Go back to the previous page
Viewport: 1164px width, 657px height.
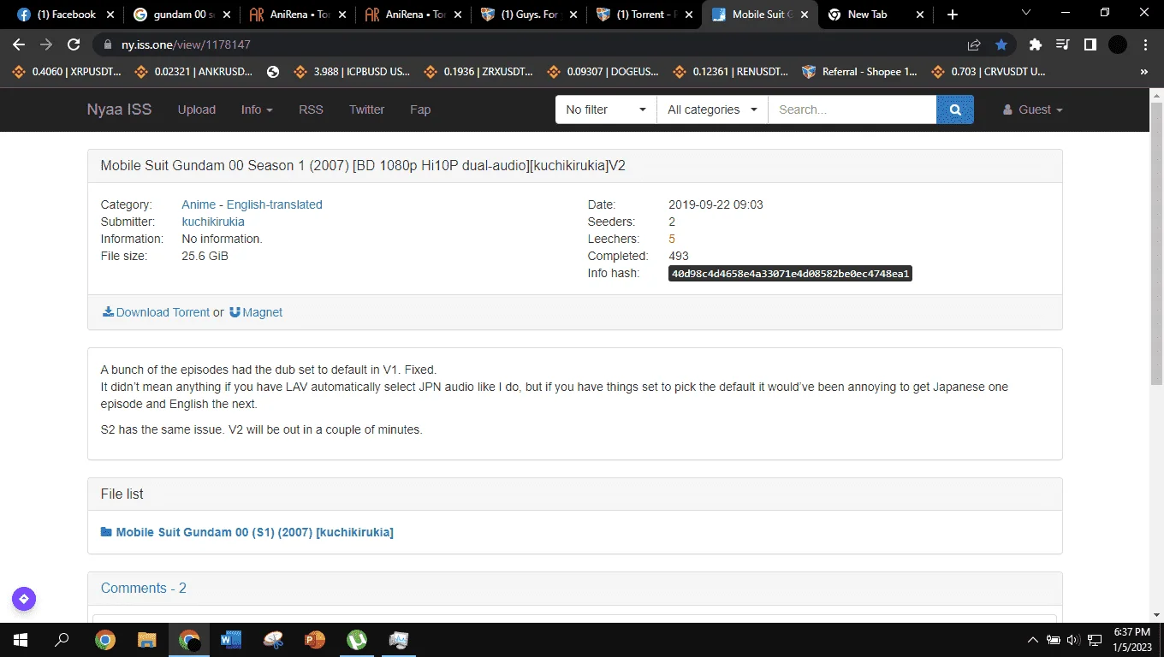tap(19, 44)
